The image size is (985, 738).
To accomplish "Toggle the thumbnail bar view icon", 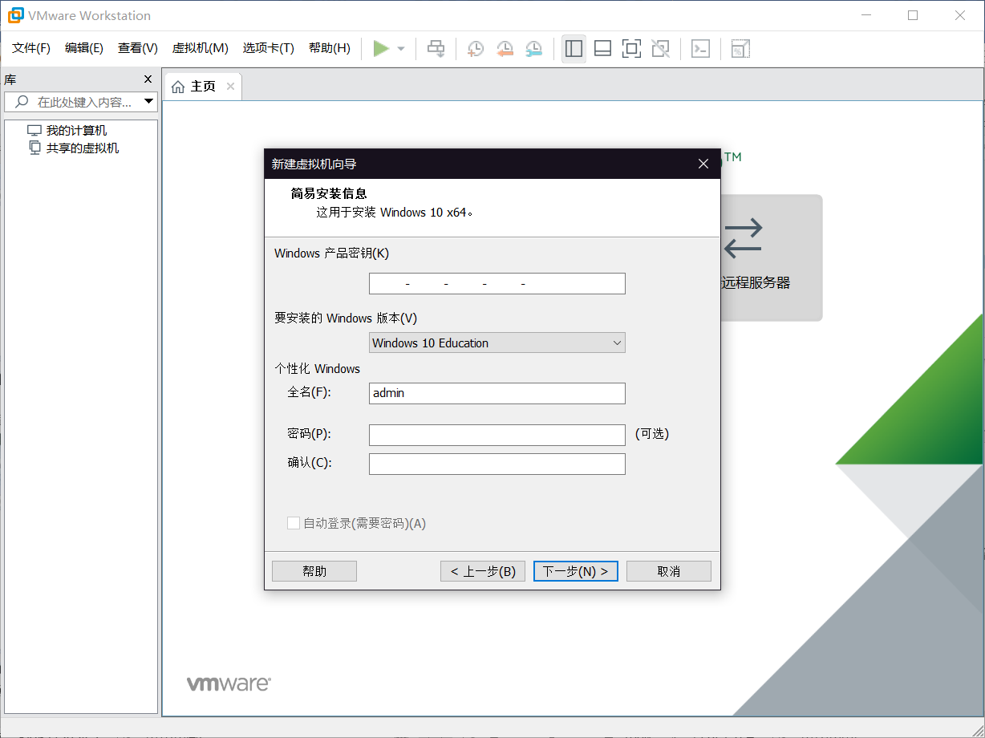I will (602, 49).
